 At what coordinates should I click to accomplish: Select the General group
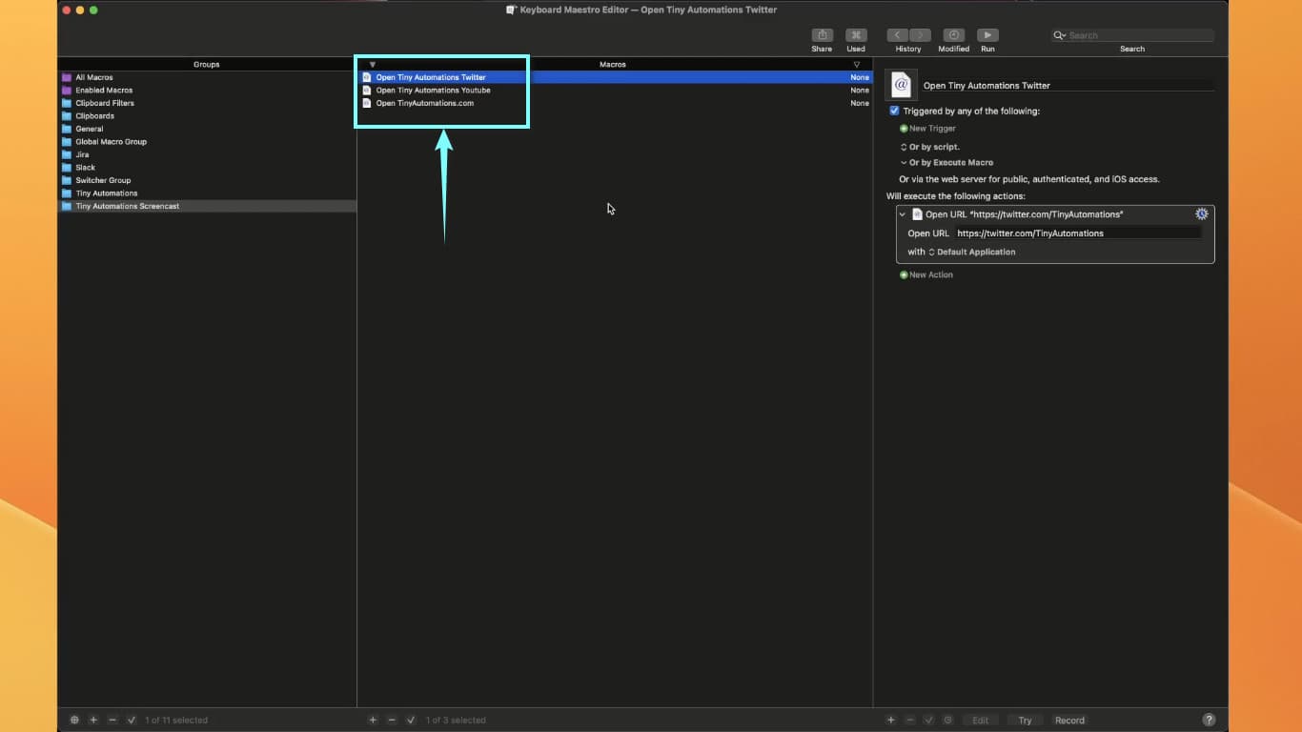coord(207,129)
